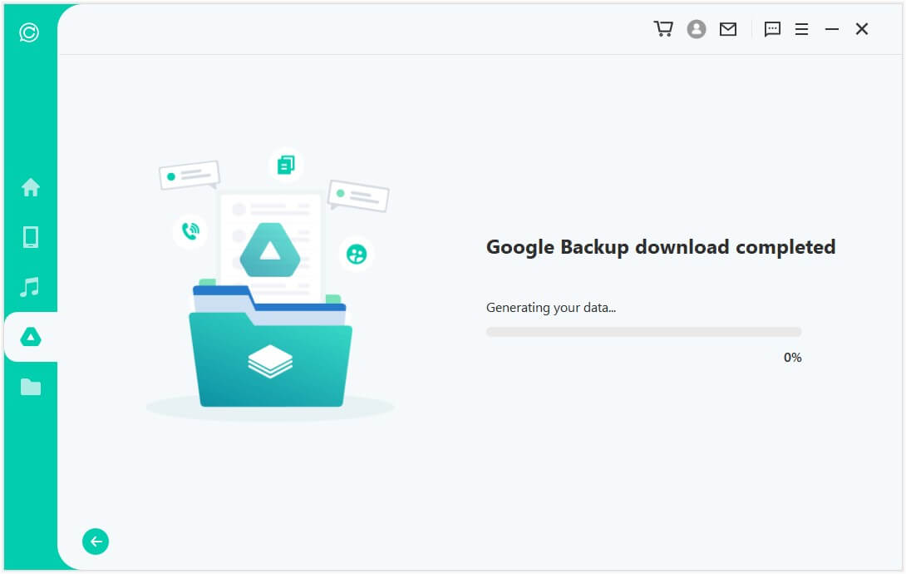Open the mail envelope icon

pyautogui.click(x=728, y=29)
